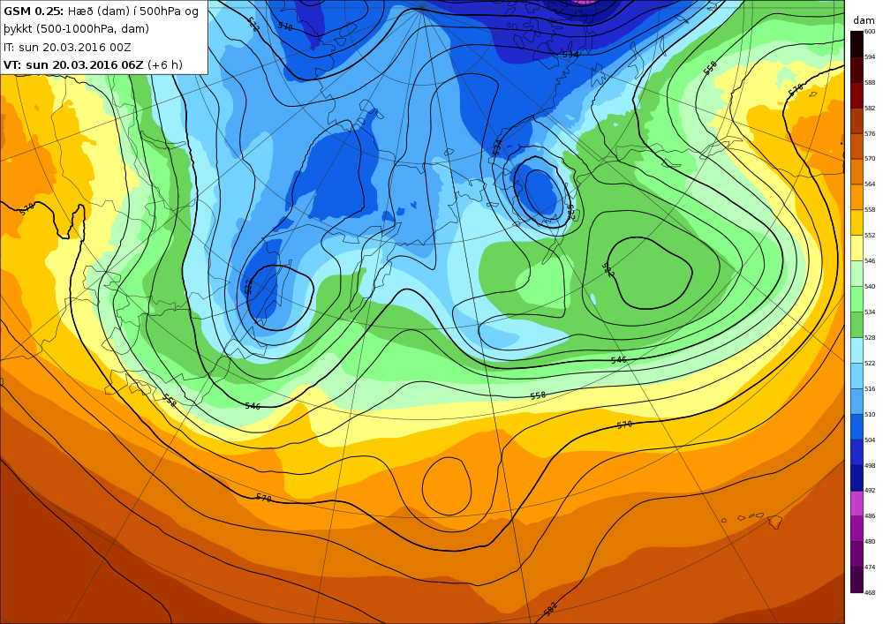Click the 576 value on the color scale
883x624 pixels.
coord(870,134)
